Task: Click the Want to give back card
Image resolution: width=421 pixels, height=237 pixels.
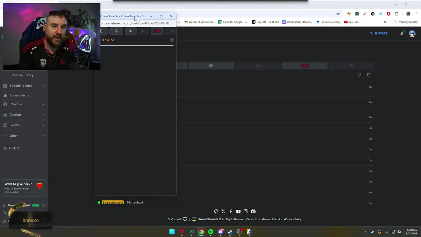Action: [24, 188]
